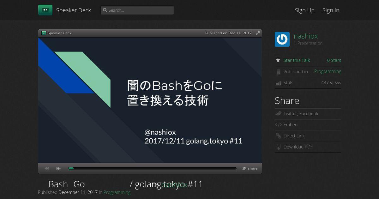Image resolution: width=379 pixels, height=199 pixels.
Task: Click the slide progress bar
Action: tap(152, 168)
